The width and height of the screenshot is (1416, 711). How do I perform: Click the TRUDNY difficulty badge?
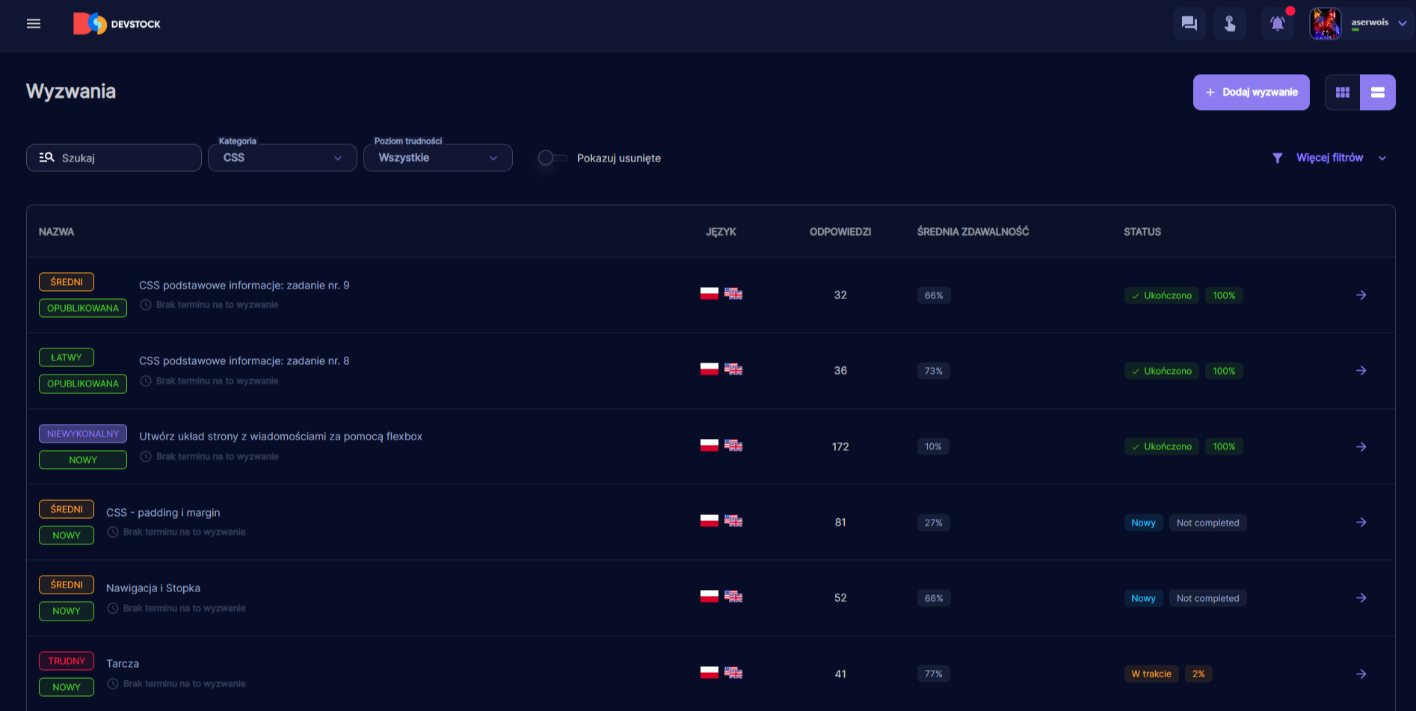[67, 661]
